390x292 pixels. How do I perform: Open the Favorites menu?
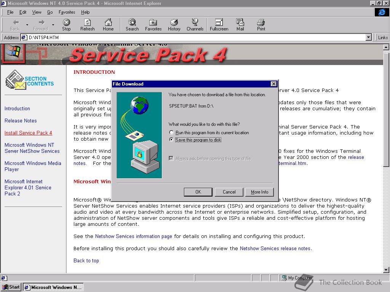pyautogui.click(x=67, y=12)
